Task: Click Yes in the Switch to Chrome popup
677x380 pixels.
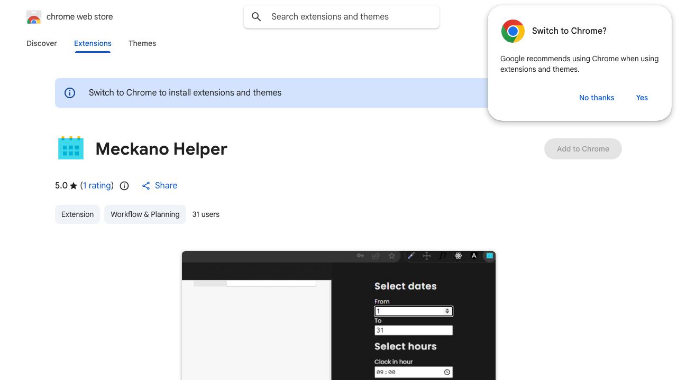Action: coord(642,98)
